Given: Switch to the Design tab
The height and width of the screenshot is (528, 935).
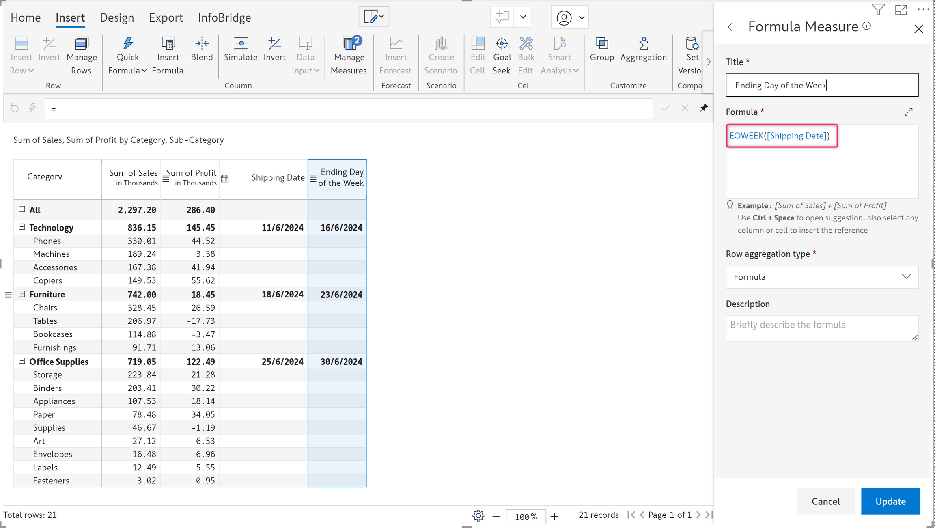Looking at the screenshot, I should (117, 17).
